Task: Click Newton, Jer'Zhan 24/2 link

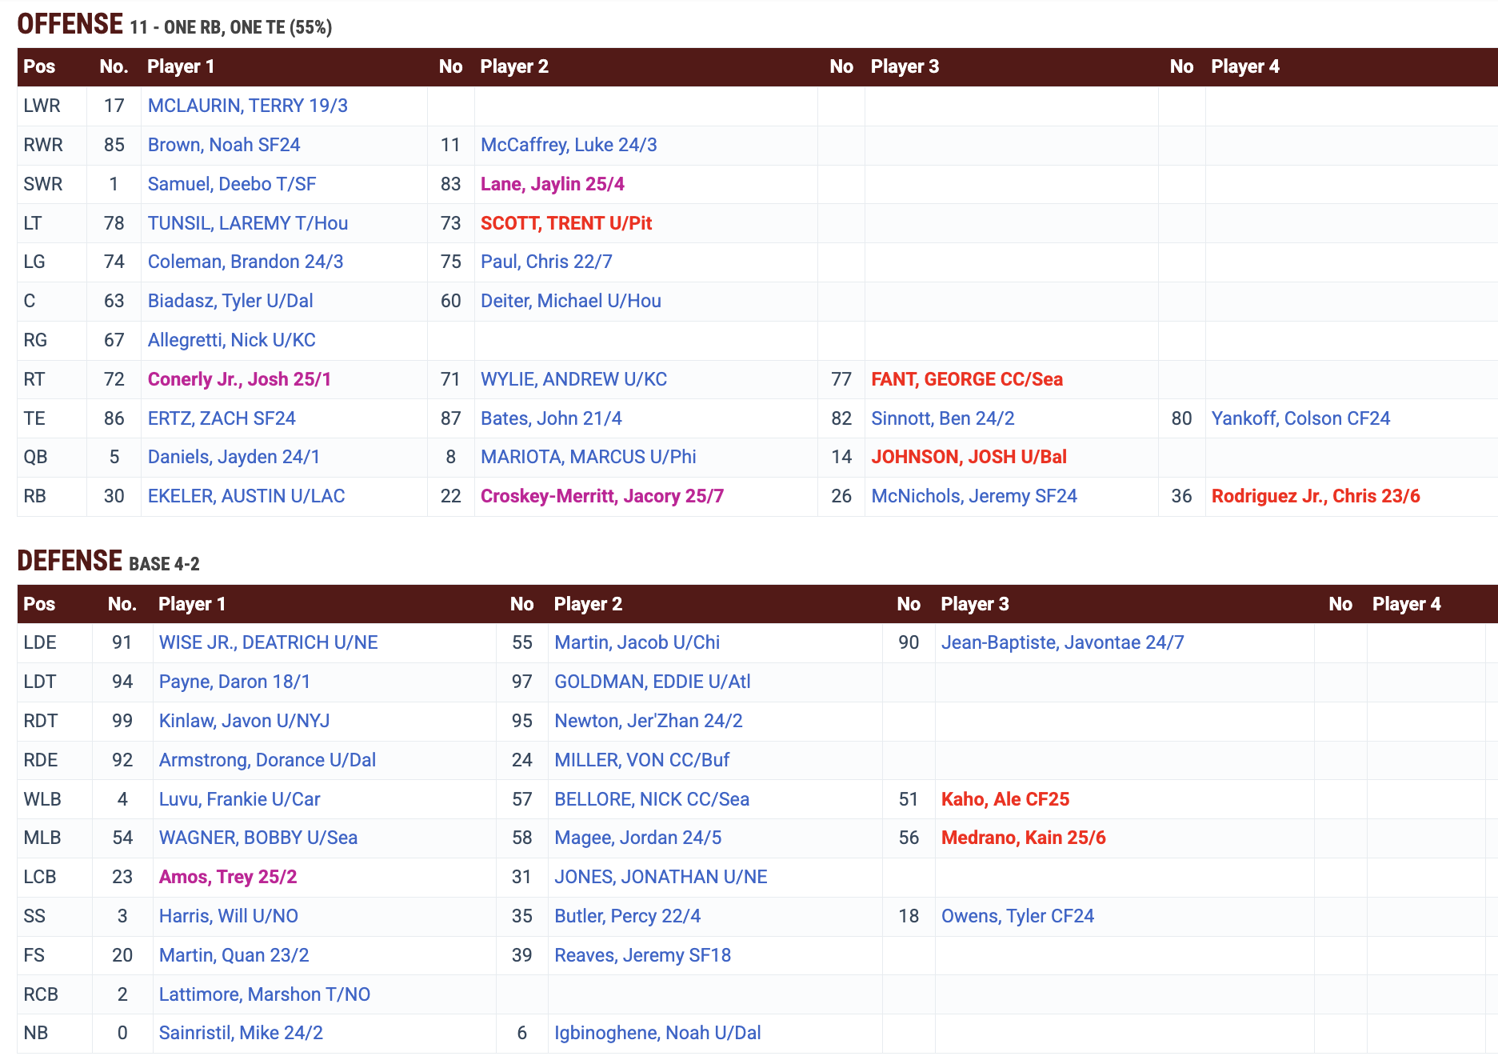Action: 648,721
